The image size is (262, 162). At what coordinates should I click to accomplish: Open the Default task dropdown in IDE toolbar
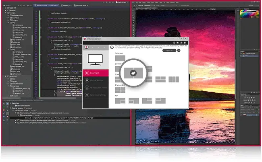pyautogui.click(x=122, y=2)
